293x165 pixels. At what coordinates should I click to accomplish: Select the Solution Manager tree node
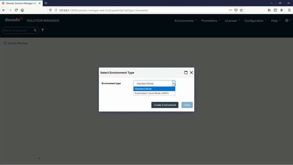[18, 43]
